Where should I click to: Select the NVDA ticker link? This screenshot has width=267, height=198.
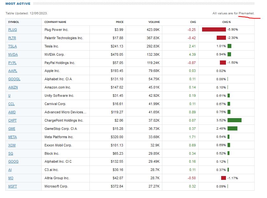point(13,54)
